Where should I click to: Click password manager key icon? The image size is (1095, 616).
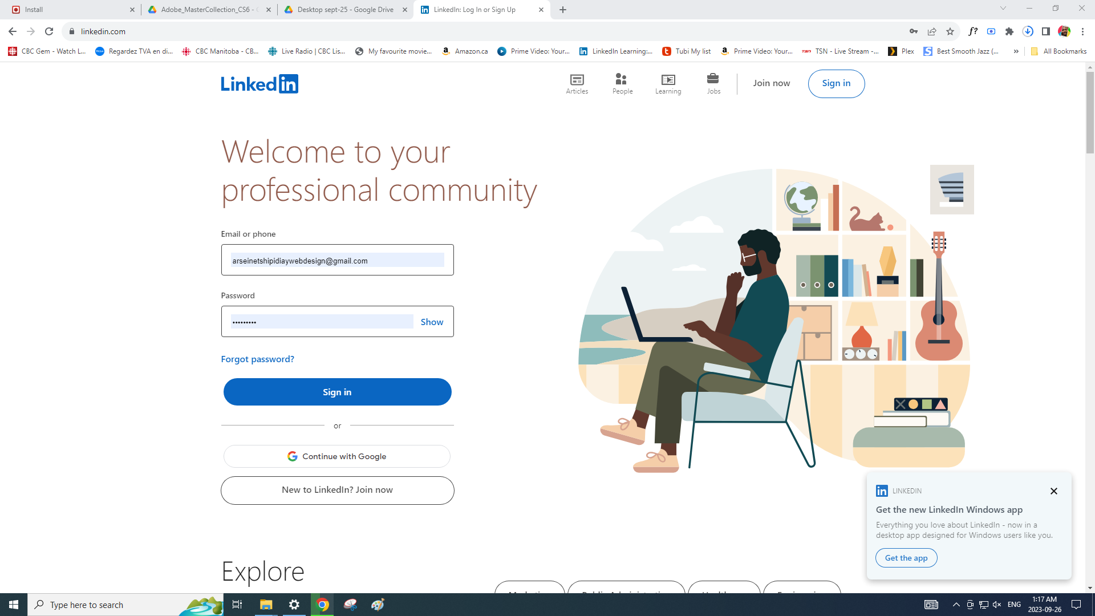coord(914,31)
